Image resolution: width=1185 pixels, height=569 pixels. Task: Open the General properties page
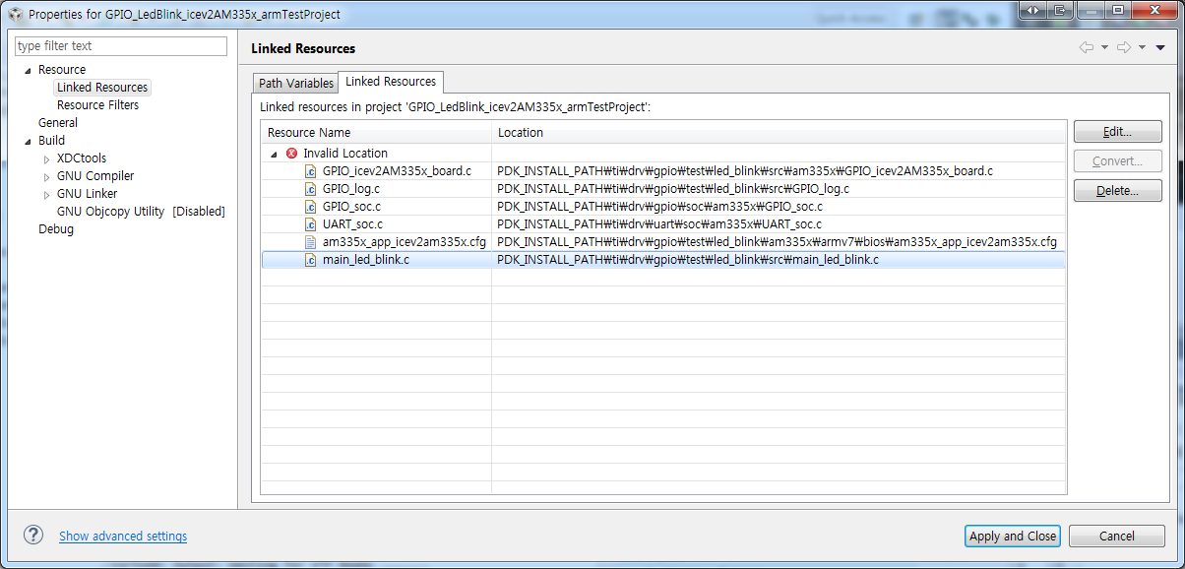[x=58, y=123]
